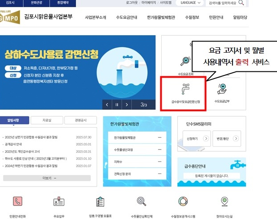Expand the 지하수 row
The image size is (277, 219).
tap(137, 161)
